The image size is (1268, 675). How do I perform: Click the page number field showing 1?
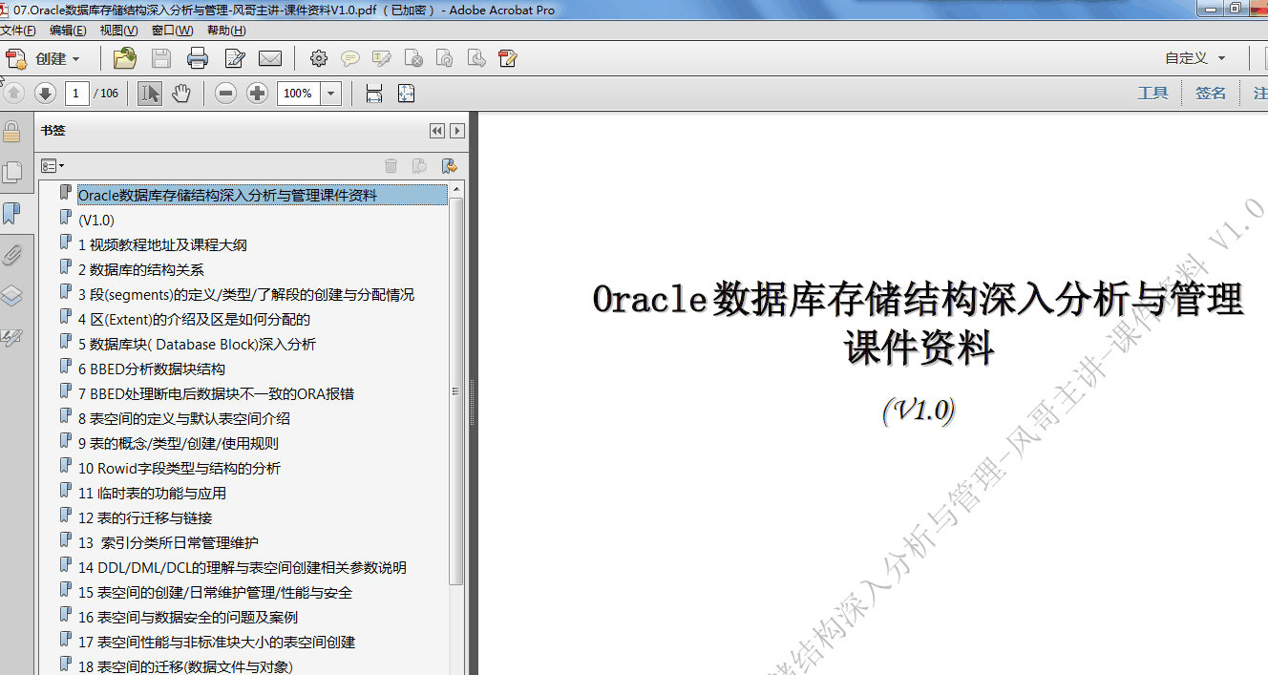click(77, 93)
